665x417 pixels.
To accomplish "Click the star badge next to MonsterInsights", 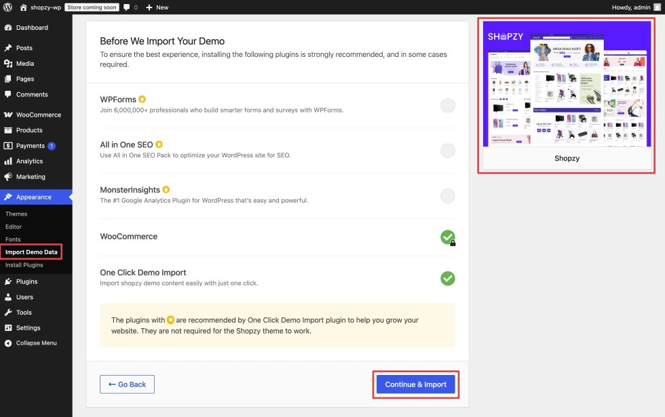I will [166, 189].
